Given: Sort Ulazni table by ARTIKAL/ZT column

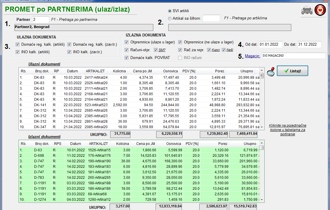Looking at the screenshot, I should click(95, 71).
